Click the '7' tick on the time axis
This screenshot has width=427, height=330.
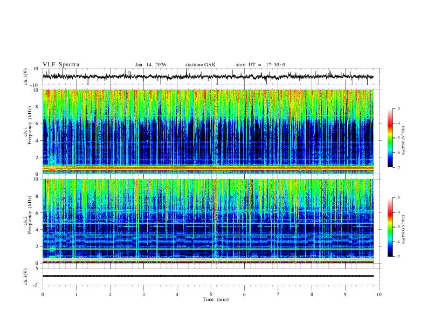(x=278, y=294)
